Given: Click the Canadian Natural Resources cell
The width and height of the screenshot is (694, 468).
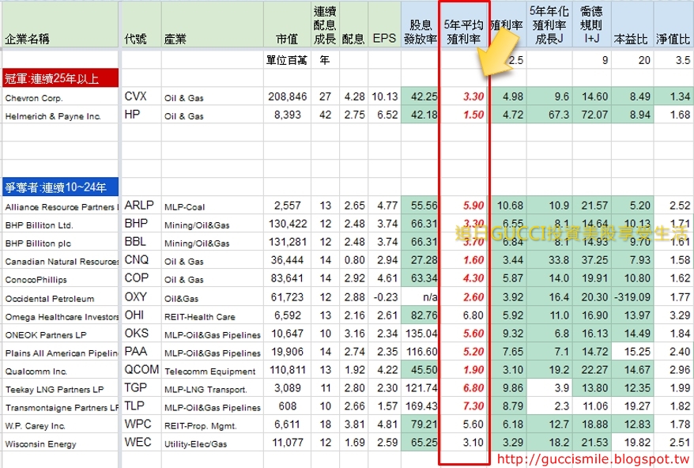Looking at the screenshot, I should coord(60,260).
